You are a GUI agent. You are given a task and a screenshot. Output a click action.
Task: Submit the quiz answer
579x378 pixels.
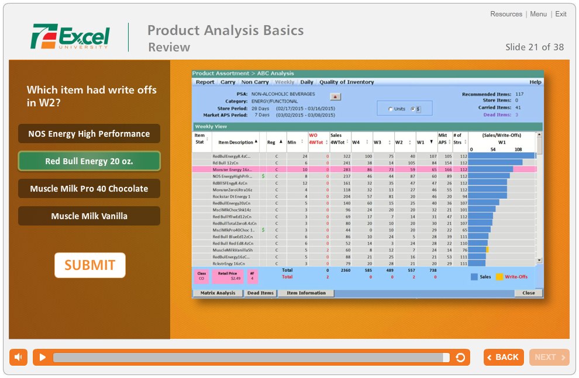pyautogui.click(x=89, y=265)
